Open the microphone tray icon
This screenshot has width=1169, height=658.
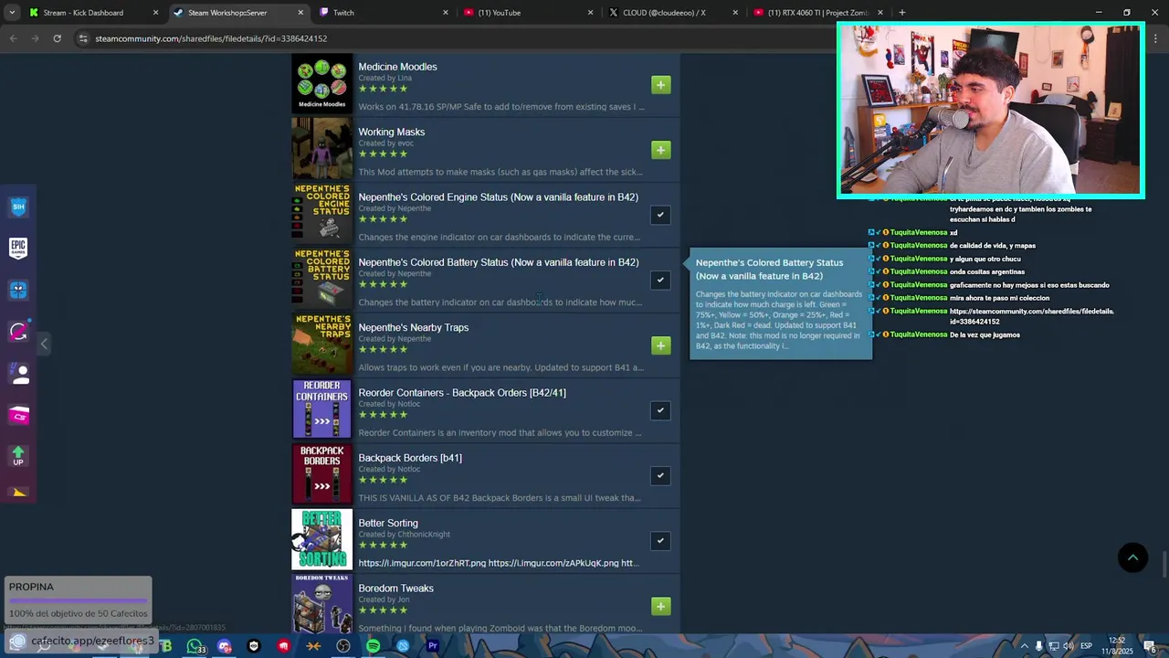[x=1038, y=646]
